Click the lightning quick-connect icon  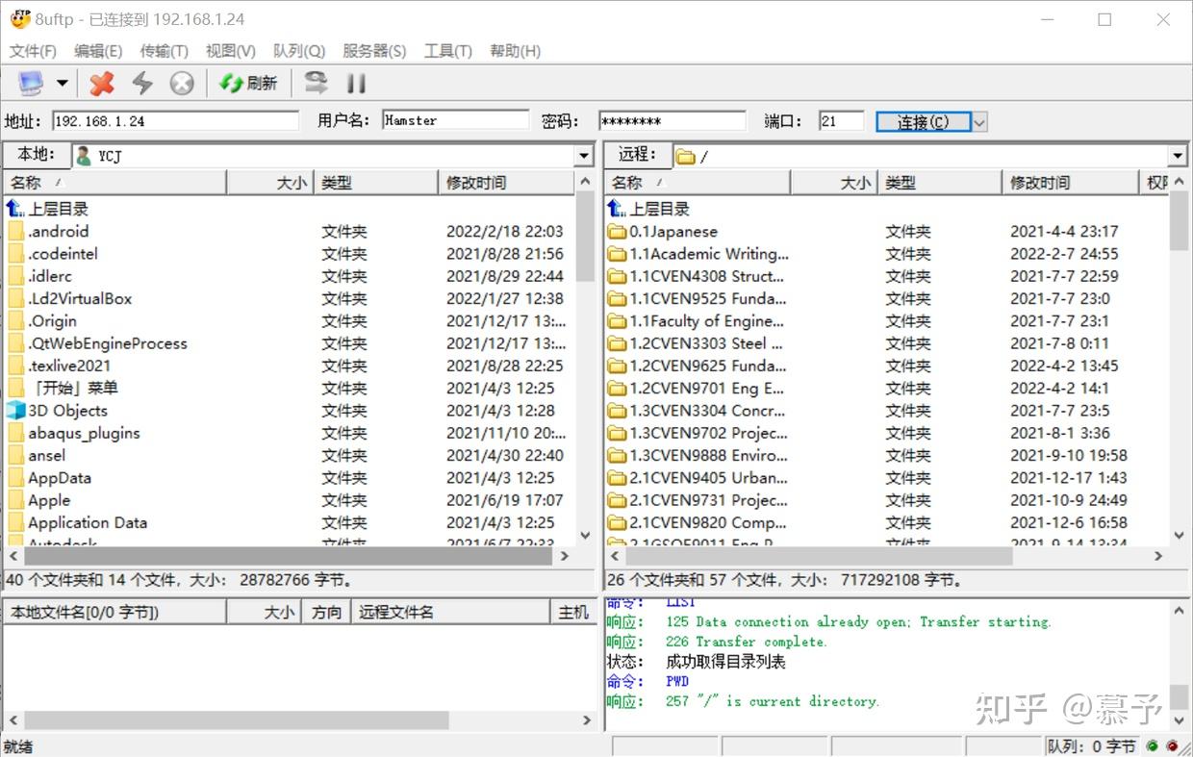click(142, 83)
